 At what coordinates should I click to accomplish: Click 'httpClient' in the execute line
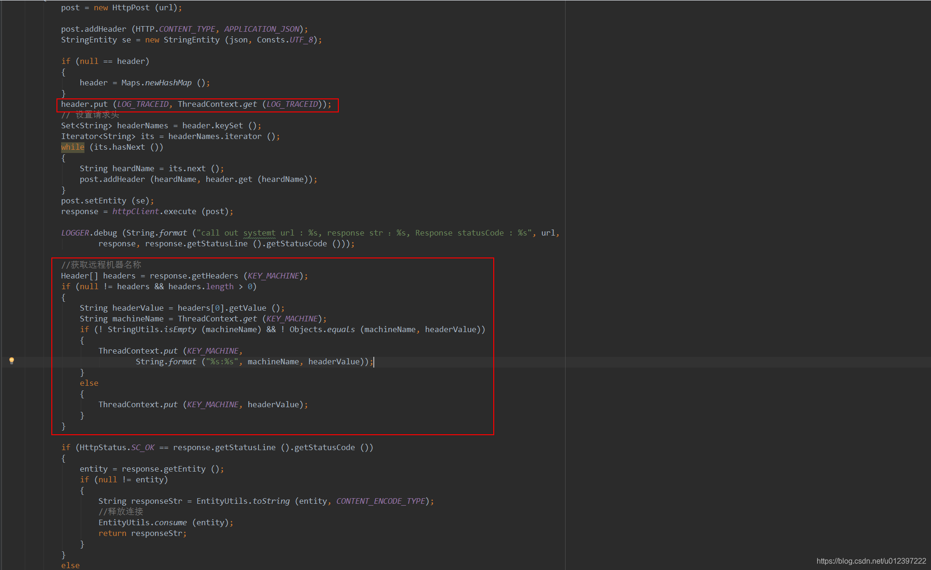136,211
